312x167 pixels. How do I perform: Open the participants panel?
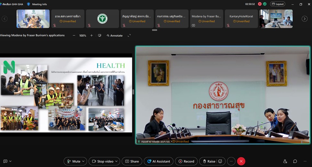(x=285, y=161)
